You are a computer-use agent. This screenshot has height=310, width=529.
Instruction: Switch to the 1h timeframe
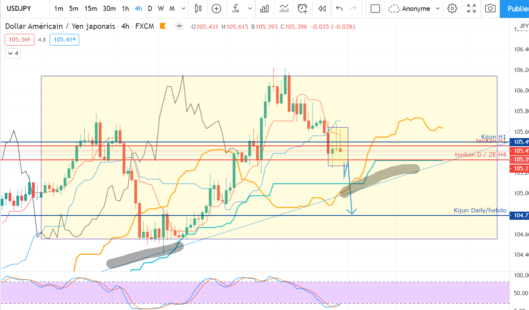tap(125, 9)
